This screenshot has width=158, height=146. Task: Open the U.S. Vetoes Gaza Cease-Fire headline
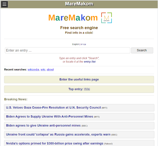[79, 108]
